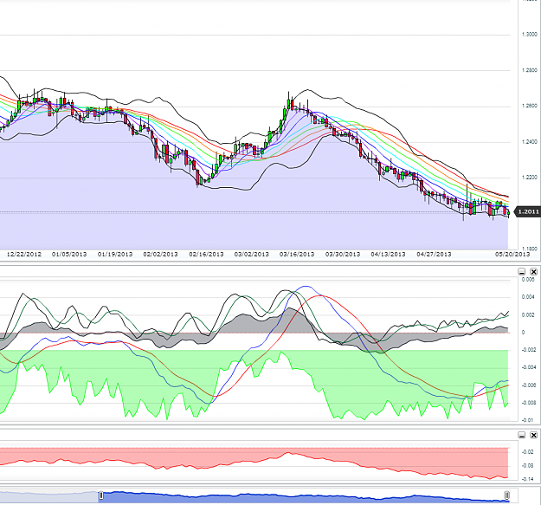Click the 02/16/2013 date label
541x505 pixels.
click(x=206, y=255)
